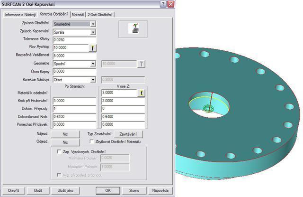The image size is (303, 197).
Task: Switch to 2 Osé Obrábění tab
Action: click(100, 15)
